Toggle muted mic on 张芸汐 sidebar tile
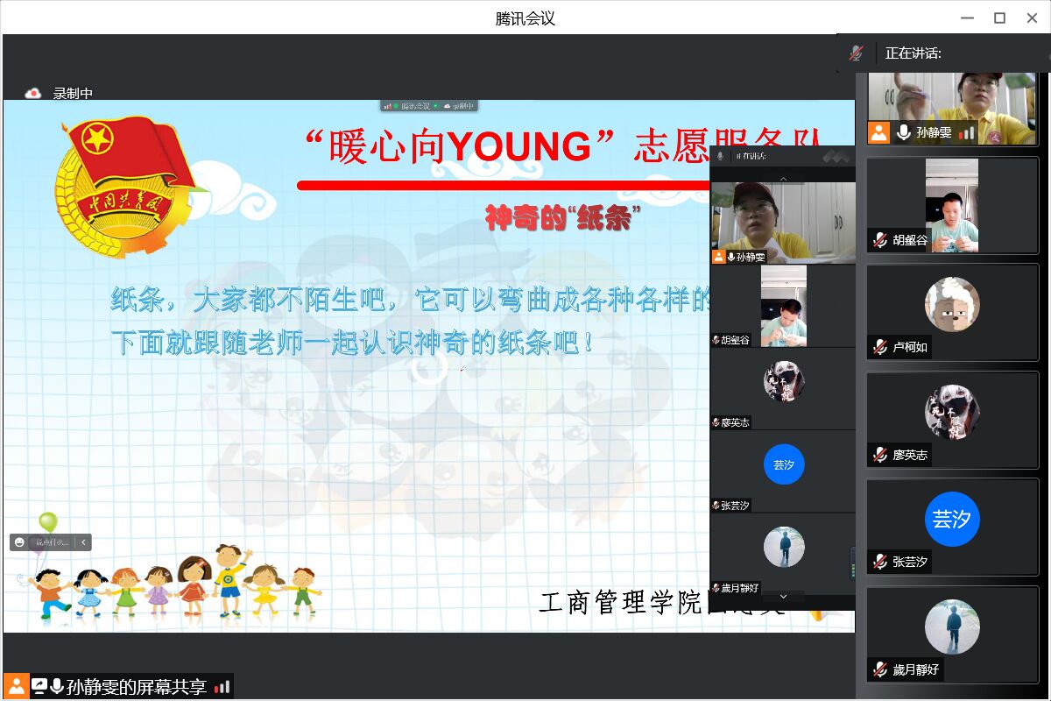The image size is (1051, 701). pyautogui.click(x=880, y=562)
